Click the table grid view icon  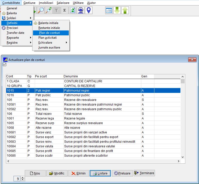(109, 10)
